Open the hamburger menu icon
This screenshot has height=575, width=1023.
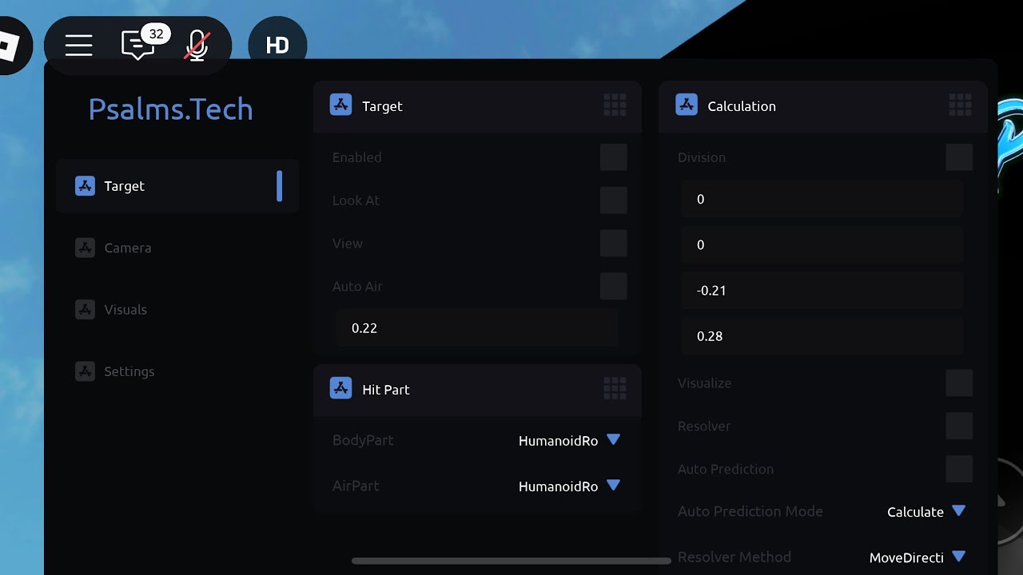coord(78,46)
